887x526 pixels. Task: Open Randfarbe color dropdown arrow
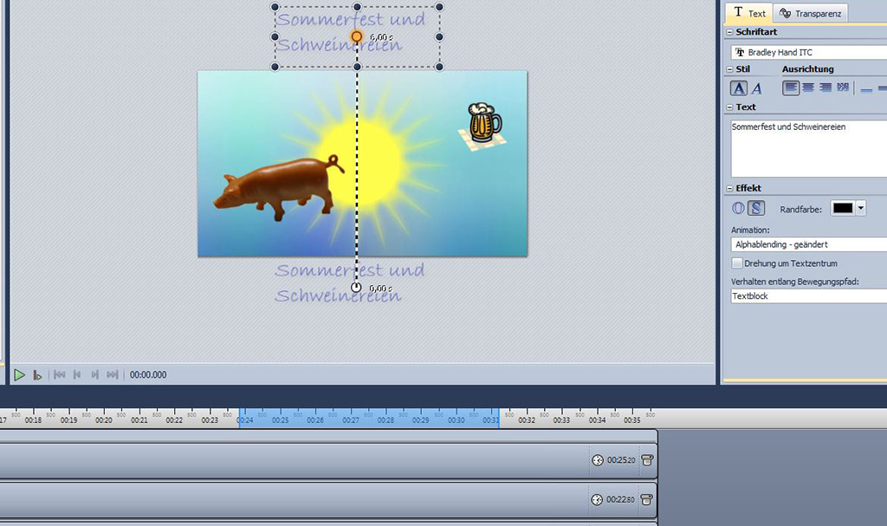[860, 208]
